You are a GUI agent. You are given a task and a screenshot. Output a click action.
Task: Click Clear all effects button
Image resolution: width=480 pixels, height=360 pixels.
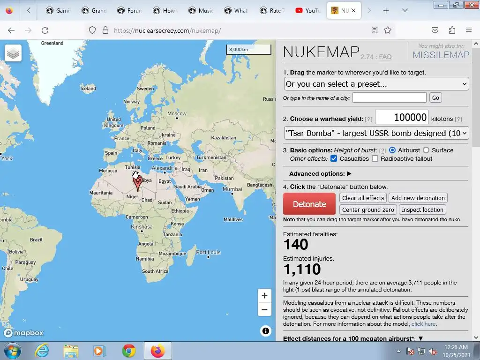(x=363, y=198)
